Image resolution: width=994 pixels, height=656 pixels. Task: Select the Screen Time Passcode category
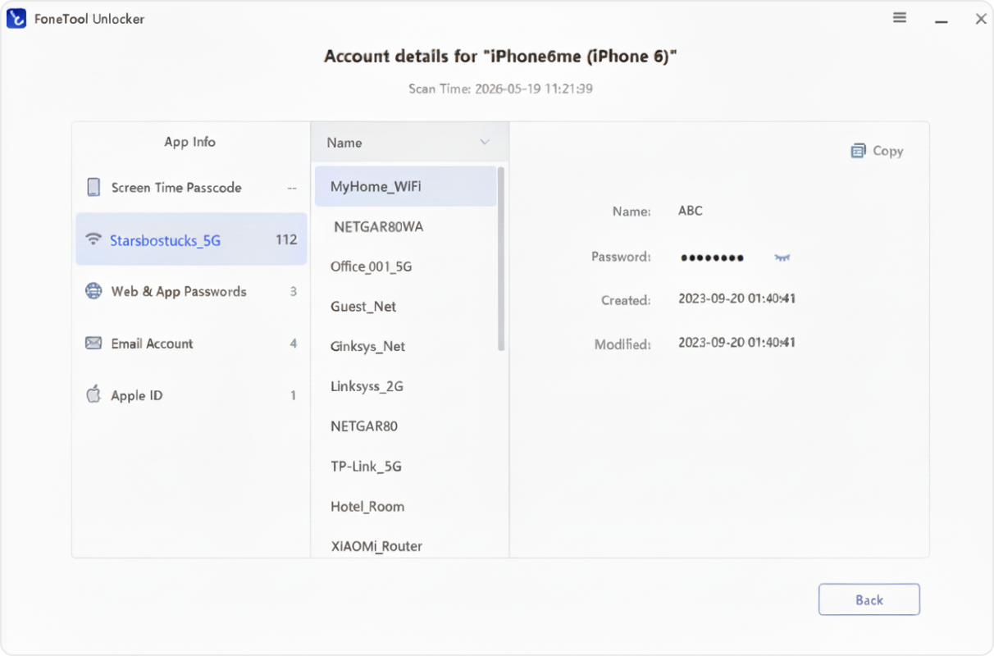coord(191,188)
